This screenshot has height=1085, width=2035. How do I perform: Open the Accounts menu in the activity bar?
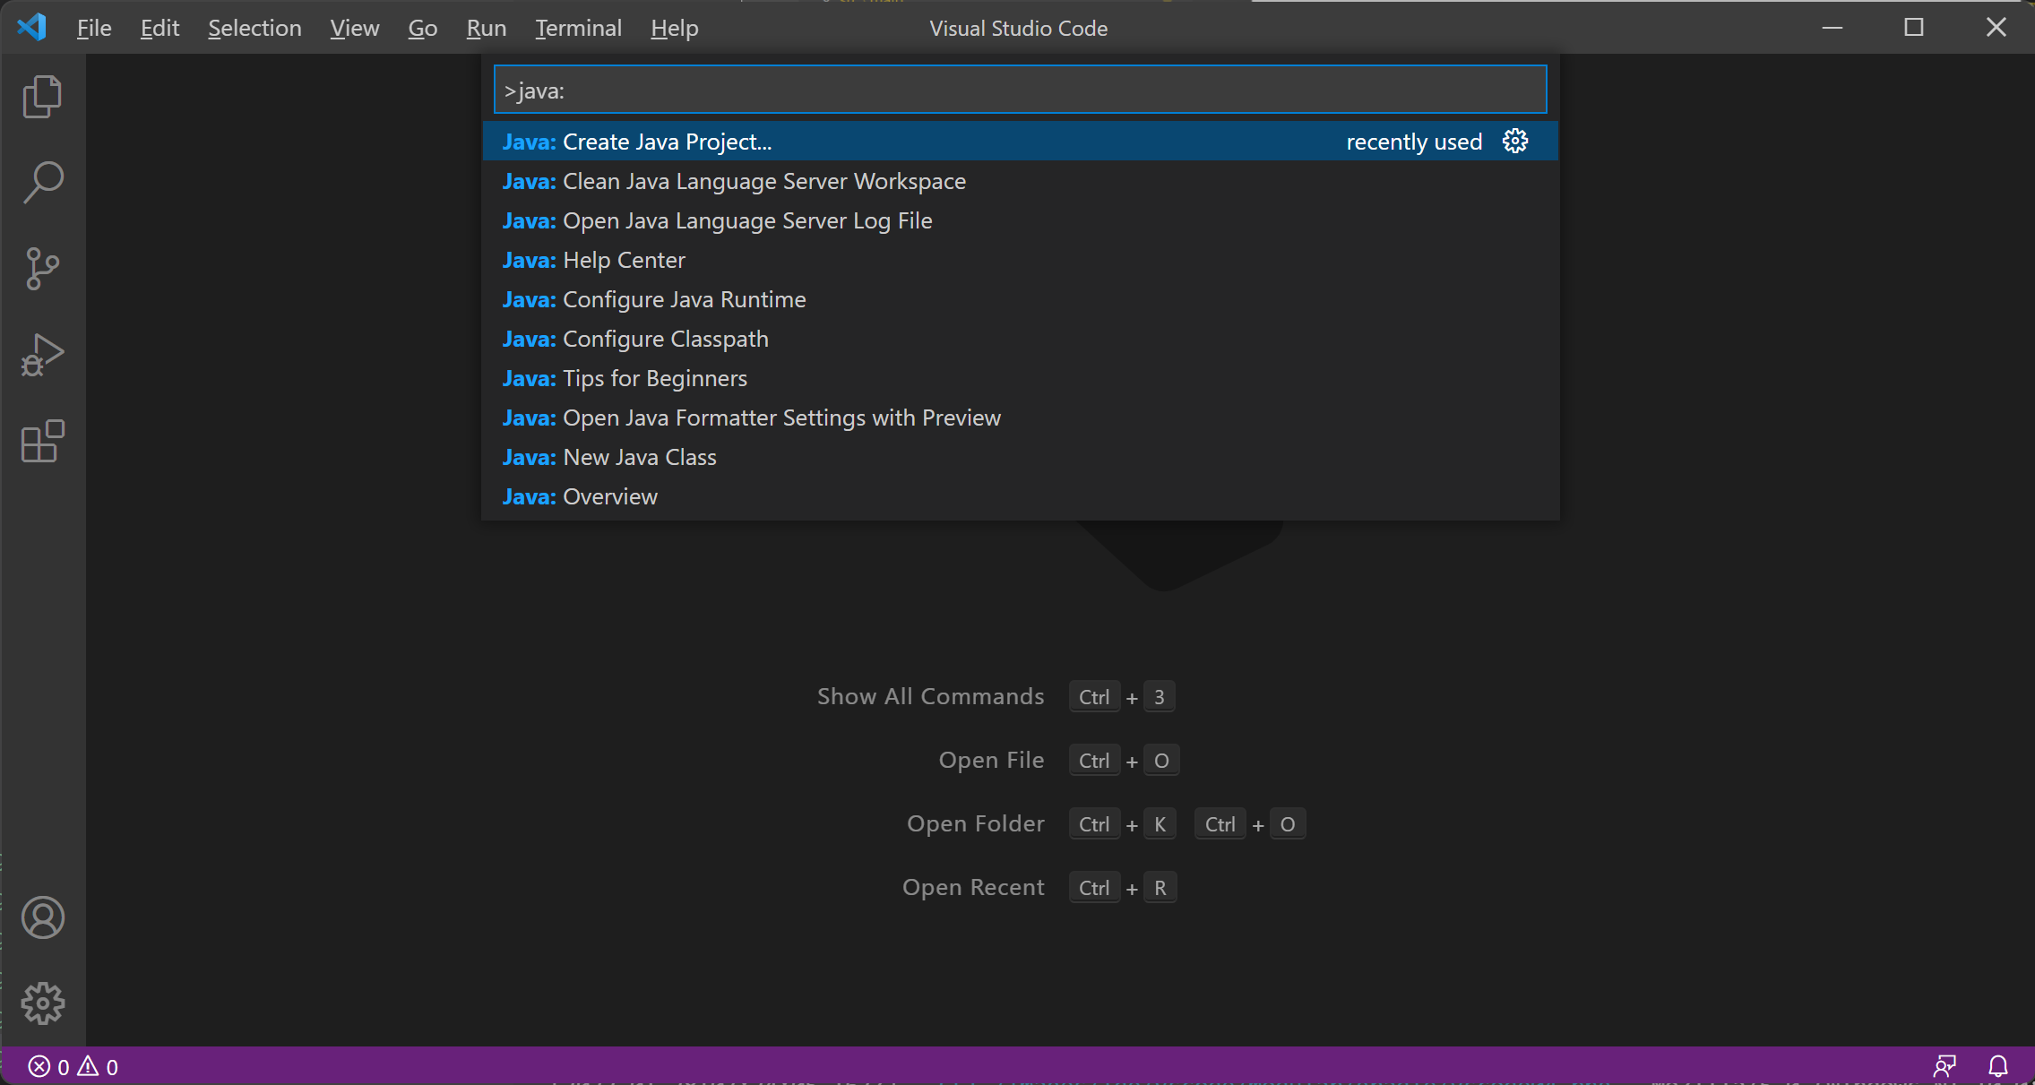(42, 917)
